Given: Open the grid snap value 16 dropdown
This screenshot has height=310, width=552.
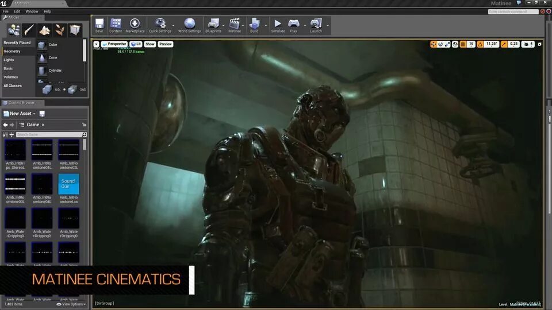Looking at the screenshot, I should pyautogui.click(x=471, y=44).
